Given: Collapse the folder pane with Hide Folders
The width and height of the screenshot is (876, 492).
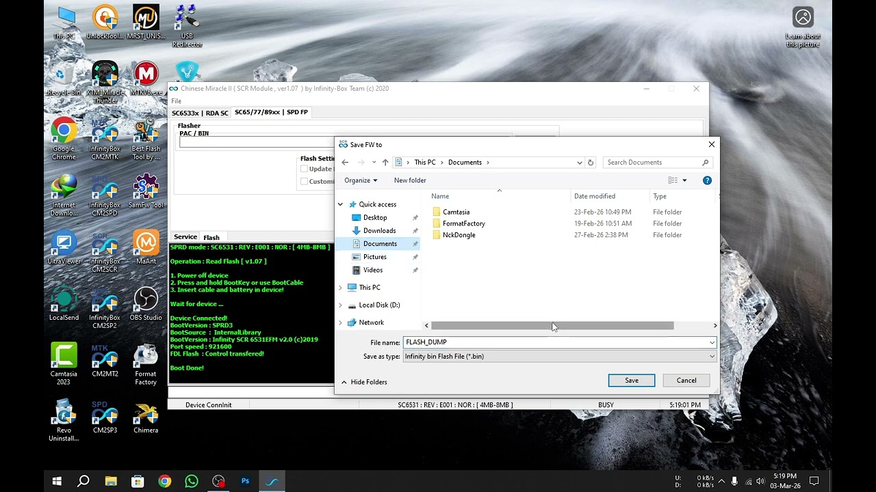Looking at the screenshot, I should (x=364, y=382).
